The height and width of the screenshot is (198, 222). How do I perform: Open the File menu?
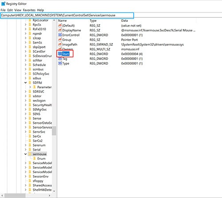(3, 10)
